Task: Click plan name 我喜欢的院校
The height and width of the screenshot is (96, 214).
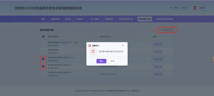Action: 53,50
